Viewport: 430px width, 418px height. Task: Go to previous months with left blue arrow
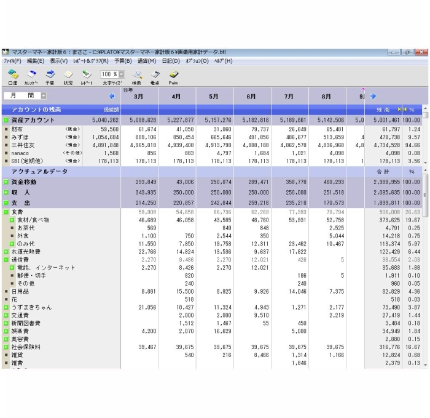[112, 96]
